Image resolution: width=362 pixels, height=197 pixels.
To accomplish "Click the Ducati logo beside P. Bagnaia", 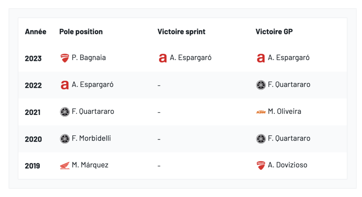I will [65, 58].
